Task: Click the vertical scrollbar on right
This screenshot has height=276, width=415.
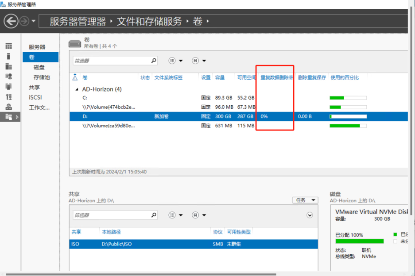Action: [x=411, y=111]
